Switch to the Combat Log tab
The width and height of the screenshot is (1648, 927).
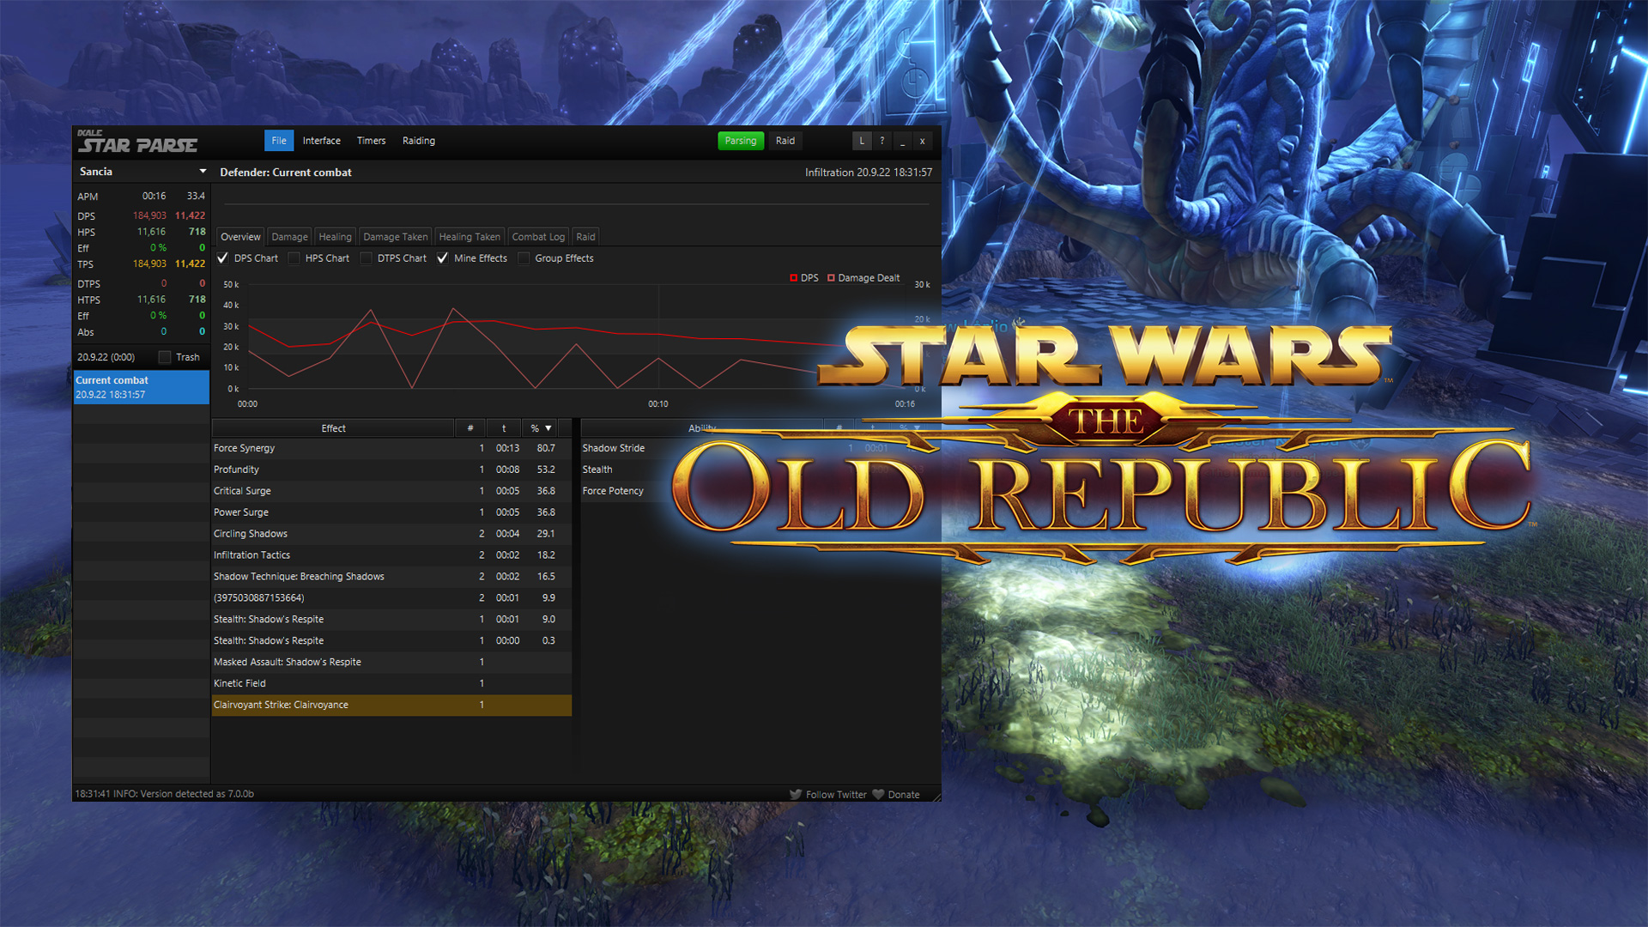pos(538,237)
